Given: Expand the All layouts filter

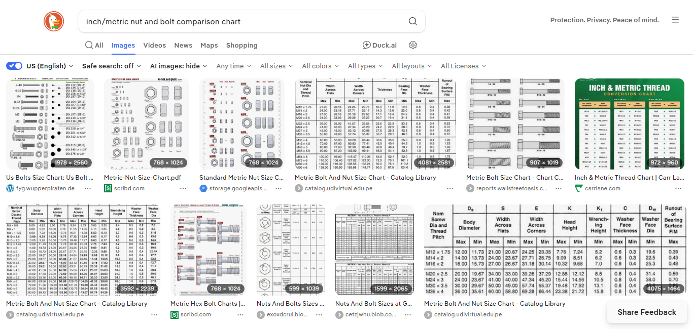Looking at the screenshot, I should [412, 66].
